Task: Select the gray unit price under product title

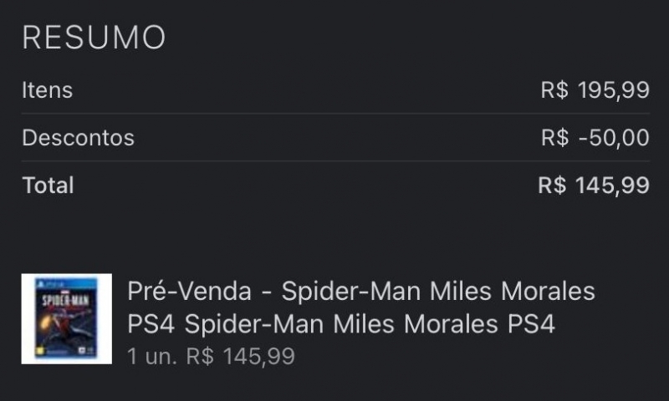Action: (x=241, y=357)
